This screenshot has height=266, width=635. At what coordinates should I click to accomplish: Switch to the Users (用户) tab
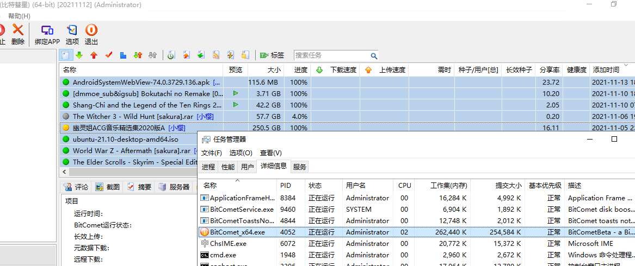point(248,167)
